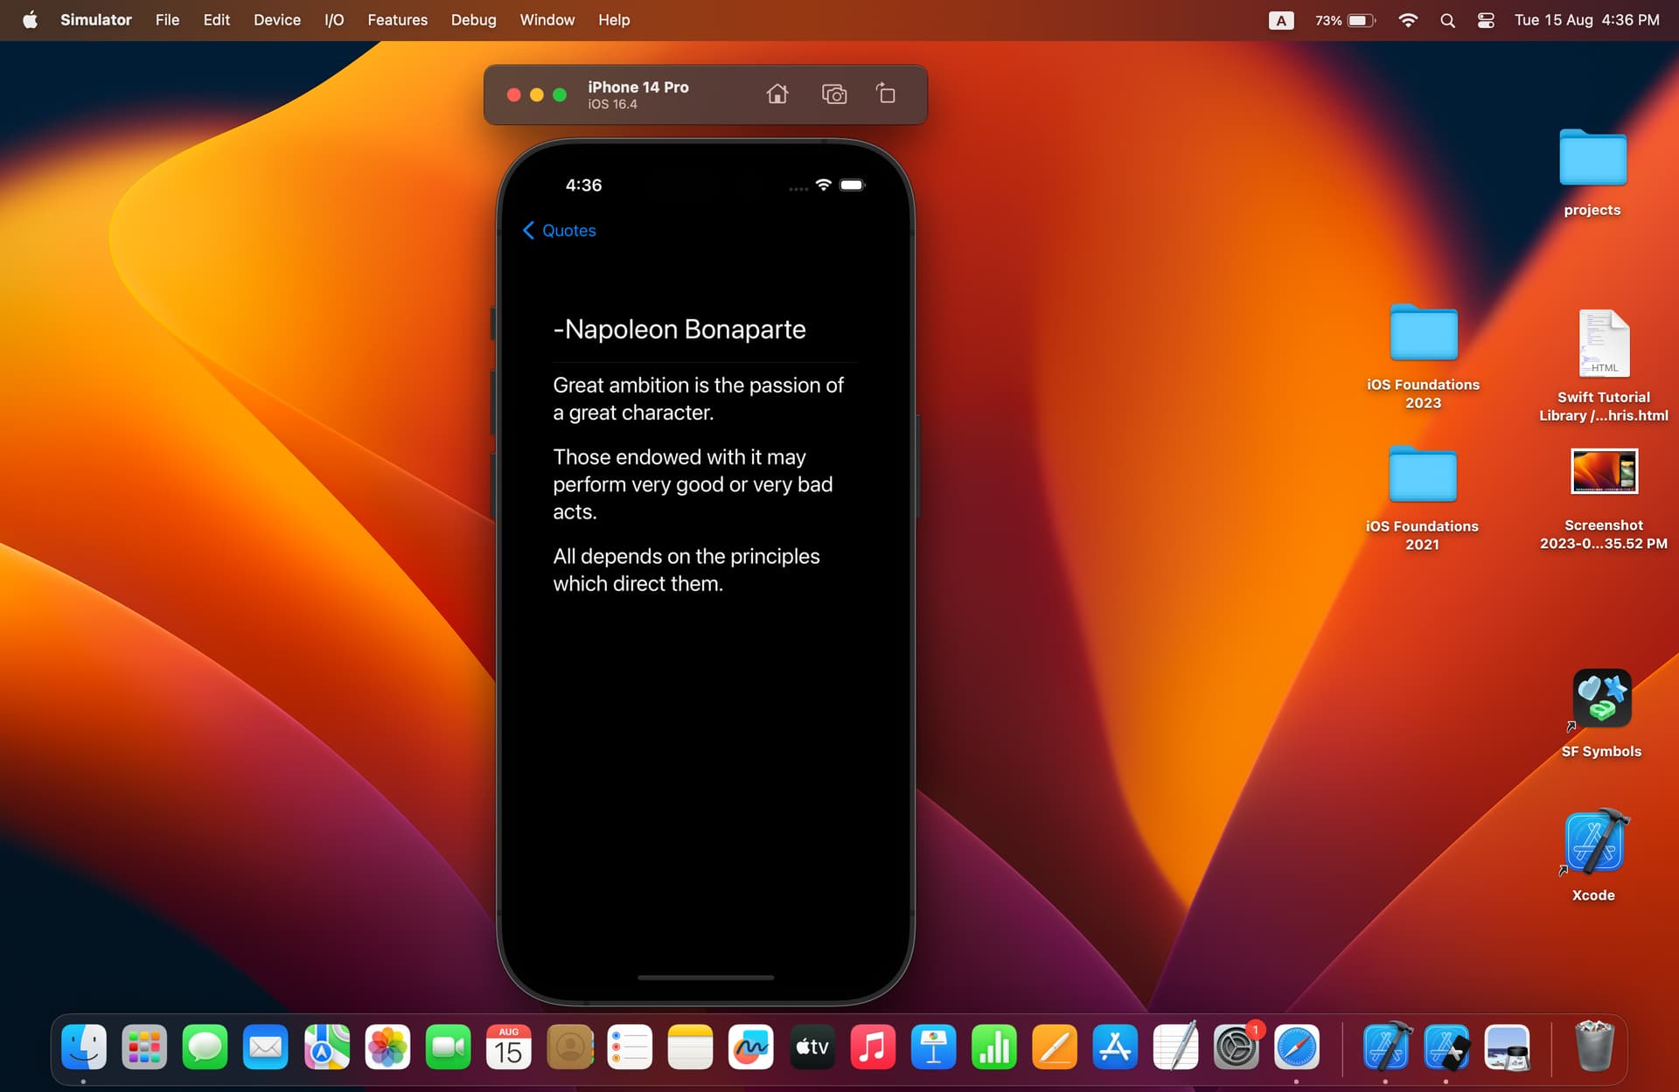This screenshot has height=1092, width=1679.
Task: Click the iPhone 14 Pro title text
Action: coord(638,87)
